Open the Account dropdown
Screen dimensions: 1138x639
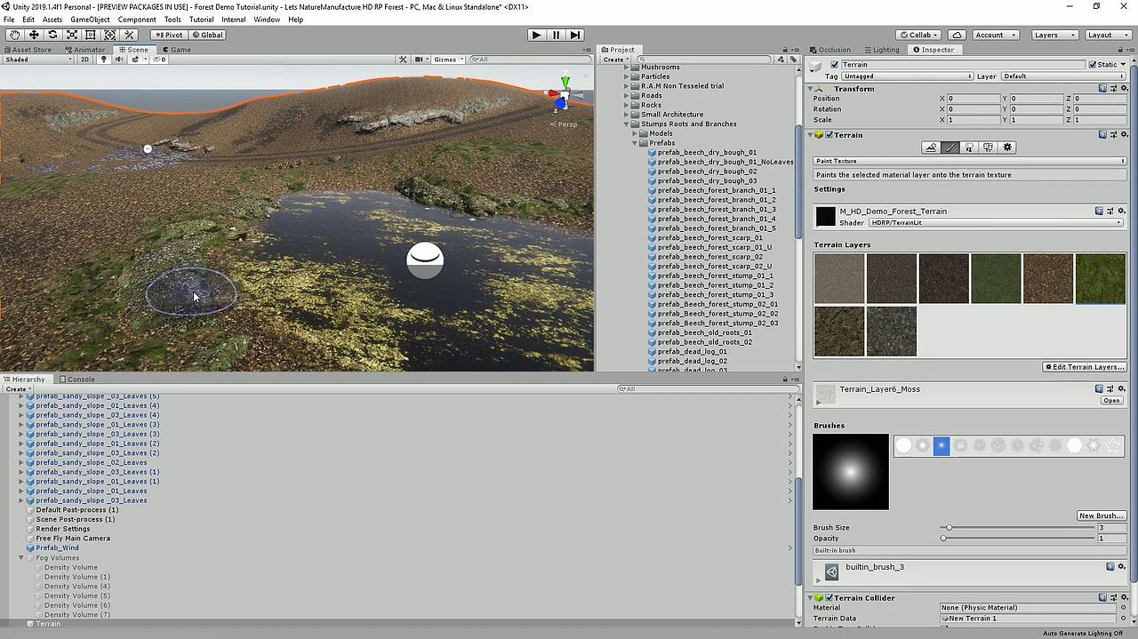coord(995,35)
